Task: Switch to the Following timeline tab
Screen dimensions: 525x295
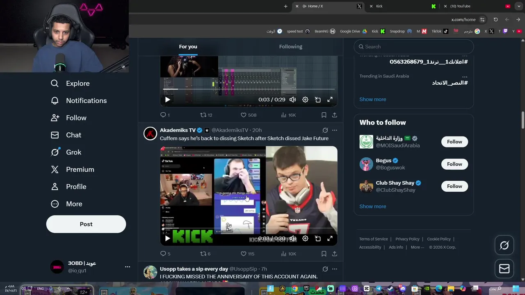Action: [291, 47]
